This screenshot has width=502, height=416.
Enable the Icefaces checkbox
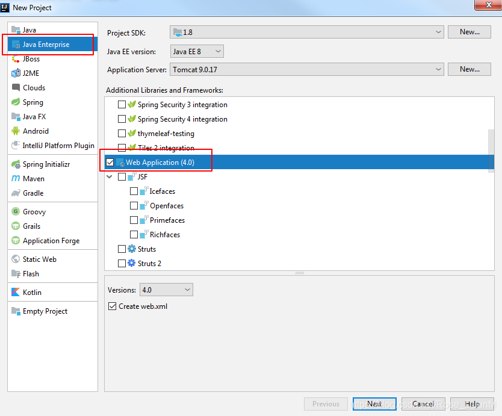pyautogui.click(x=134, y=191)
